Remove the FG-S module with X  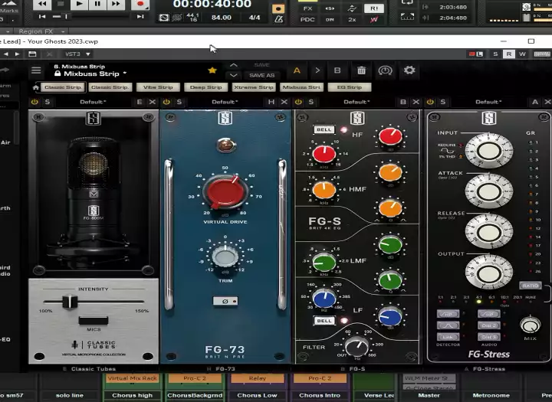click(416, 102)
